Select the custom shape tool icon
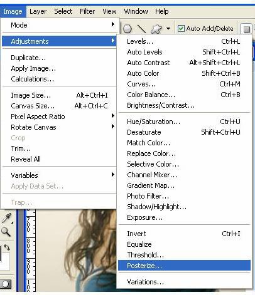 point(156,29)
